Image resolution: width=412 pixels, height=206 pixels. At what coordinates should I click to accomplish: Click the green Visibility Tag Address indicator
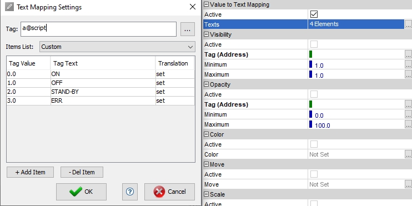coord(310,54)
